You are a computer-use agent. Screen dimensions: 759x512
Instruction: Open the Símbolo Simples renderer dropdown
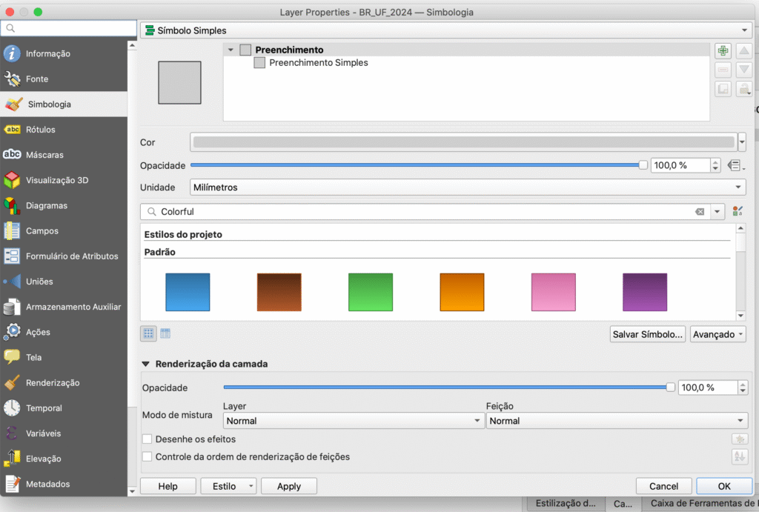pyautogui.click(x=445, y=30)
